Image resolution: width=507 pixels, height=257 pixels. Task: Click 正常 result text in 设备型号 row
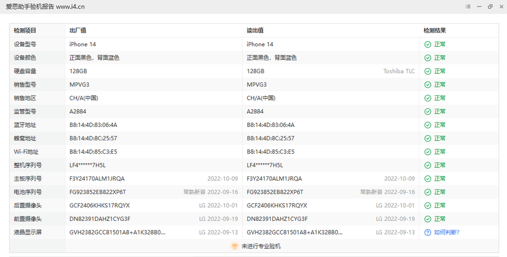point(440,45)
